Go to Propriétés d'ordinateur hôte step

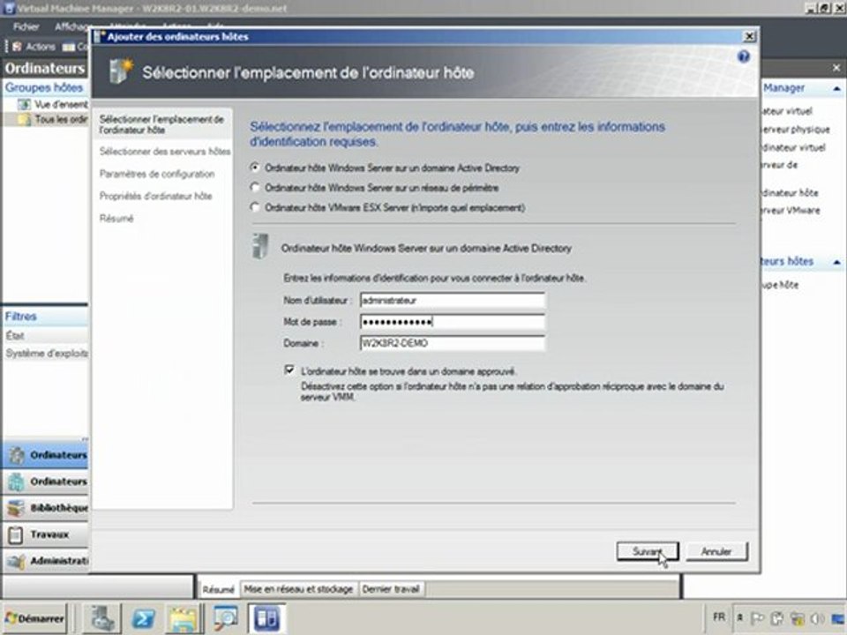coord(155,196)
